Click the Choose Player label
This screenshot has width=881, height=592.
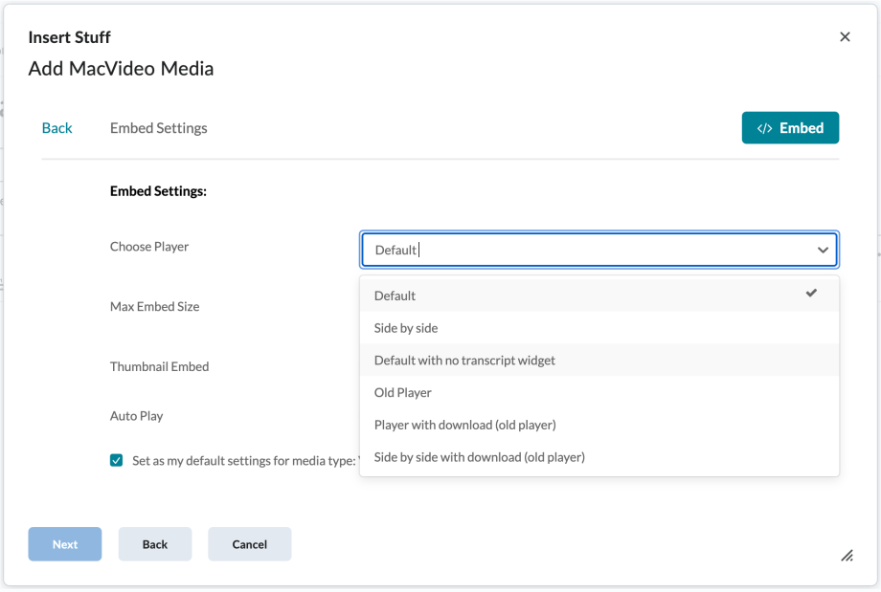tap(149, 247)
